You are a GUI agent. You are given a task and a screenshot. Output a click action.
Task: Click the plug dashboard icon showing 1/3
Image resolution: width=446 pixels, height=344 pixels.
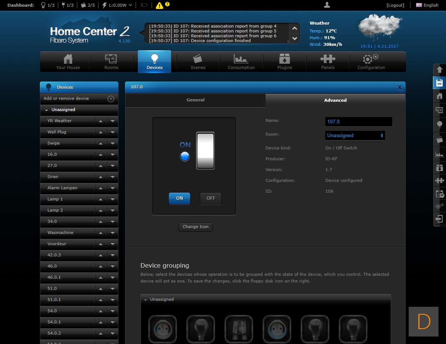63,5
